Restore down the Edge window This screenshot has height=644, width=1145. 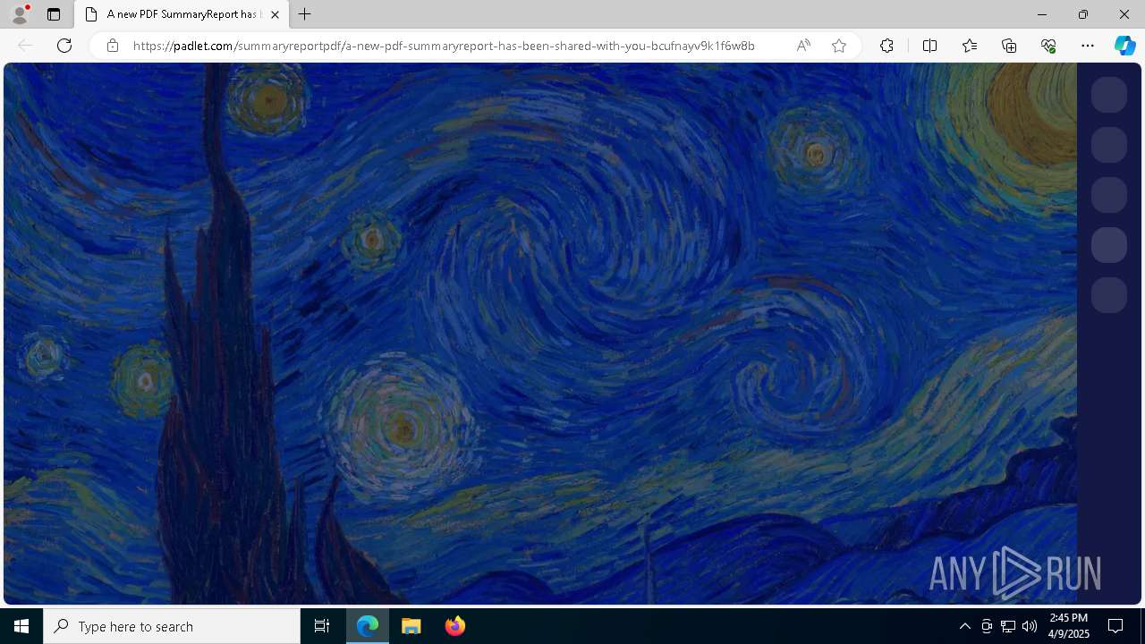point(1083,14)
